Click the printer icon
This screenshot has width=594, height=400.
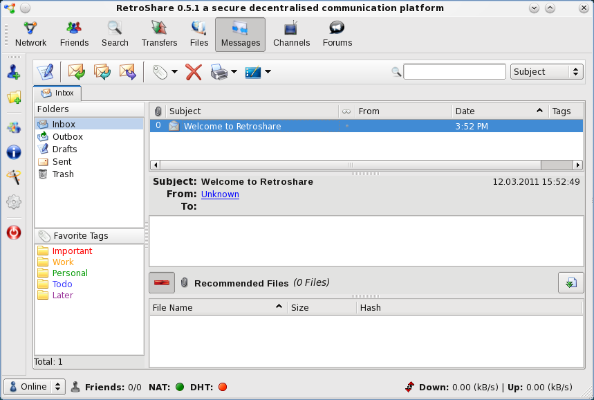click(219, 72)
